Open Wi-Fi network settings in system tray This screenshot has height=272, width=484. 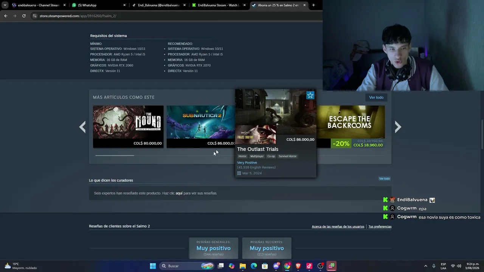pos(453,266)
